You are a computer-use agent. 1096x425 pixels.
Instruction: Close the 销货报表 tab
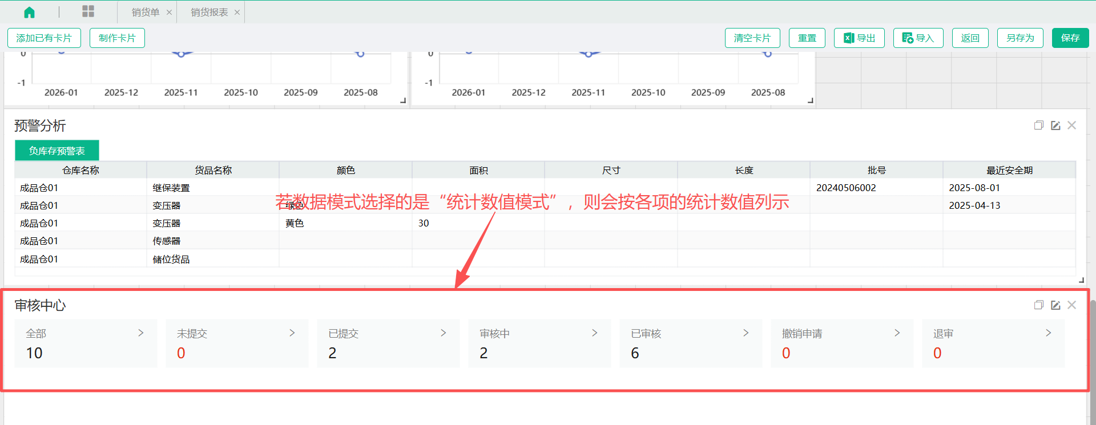237,13
